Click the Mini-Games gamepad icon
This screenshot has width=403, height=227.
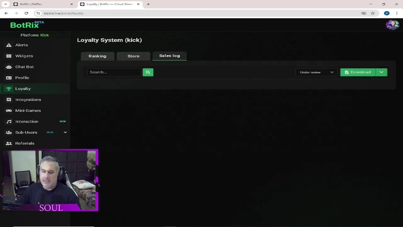tap(9, 111)
